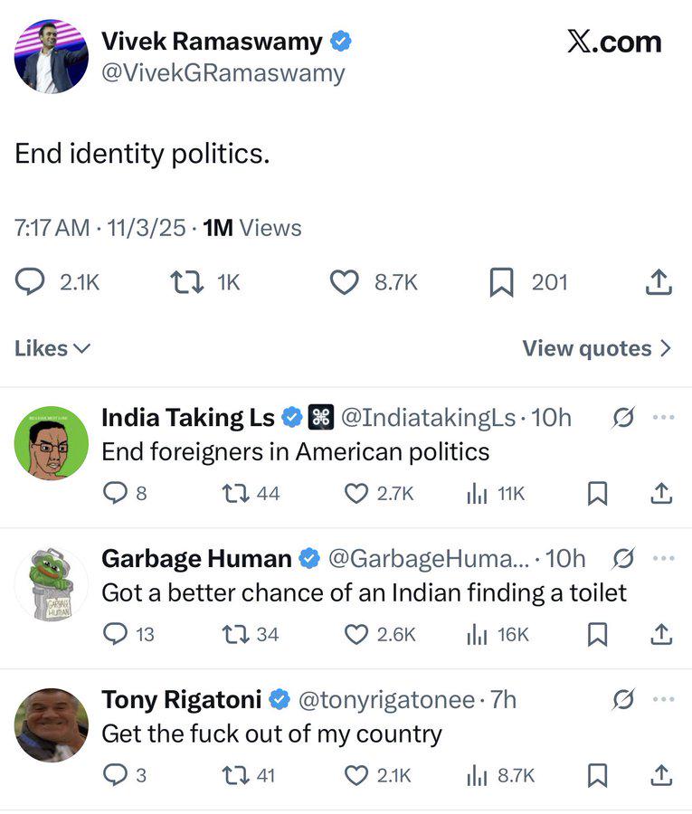Like the India Taking Ls reply
This screenshot has width=692, height=814.
(356, 493)
